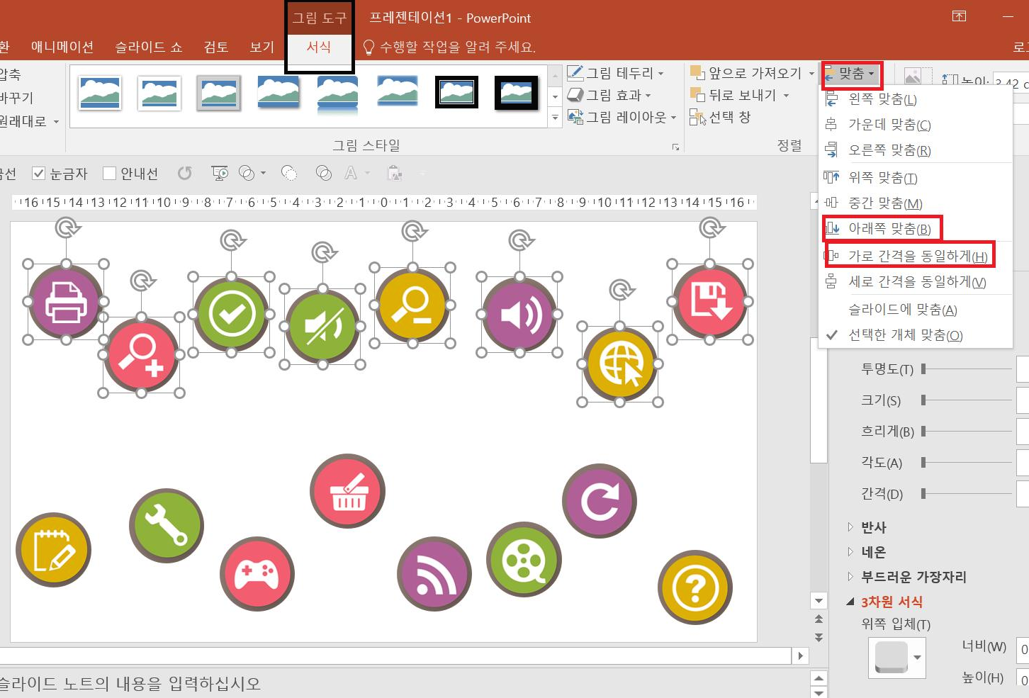Viewport: 1029px width, 698px height.
Task: Open picture styles dialog launcher
Action: [675, 147]
